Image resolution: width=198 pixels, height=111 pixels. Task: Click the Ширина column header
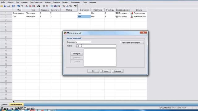pos(45,10)
